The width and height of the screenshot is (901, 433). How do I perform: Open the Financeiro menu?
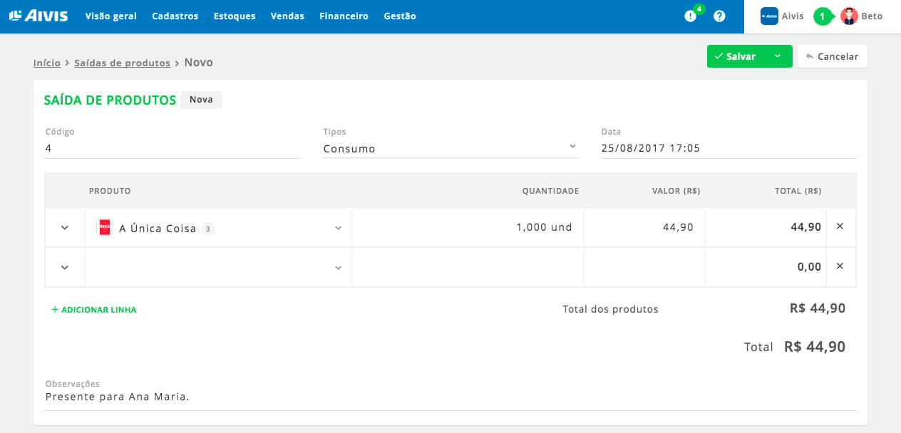coord(344,16)
